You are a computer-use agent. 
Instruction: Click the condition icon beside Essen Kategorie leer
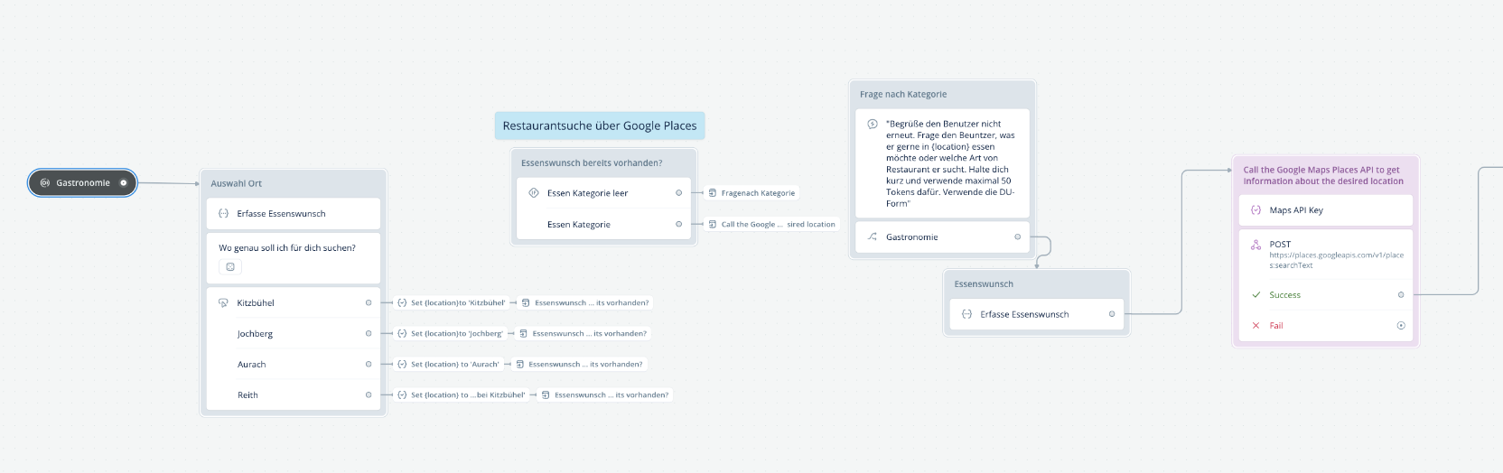[533, 193]
